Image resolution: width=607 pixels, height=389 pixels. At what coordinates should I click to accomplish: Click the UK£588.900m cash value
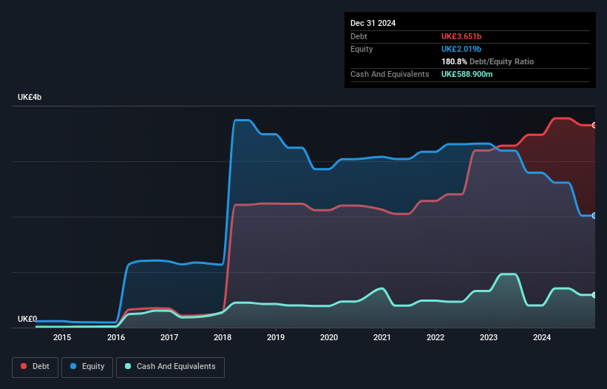coord(467,74)
